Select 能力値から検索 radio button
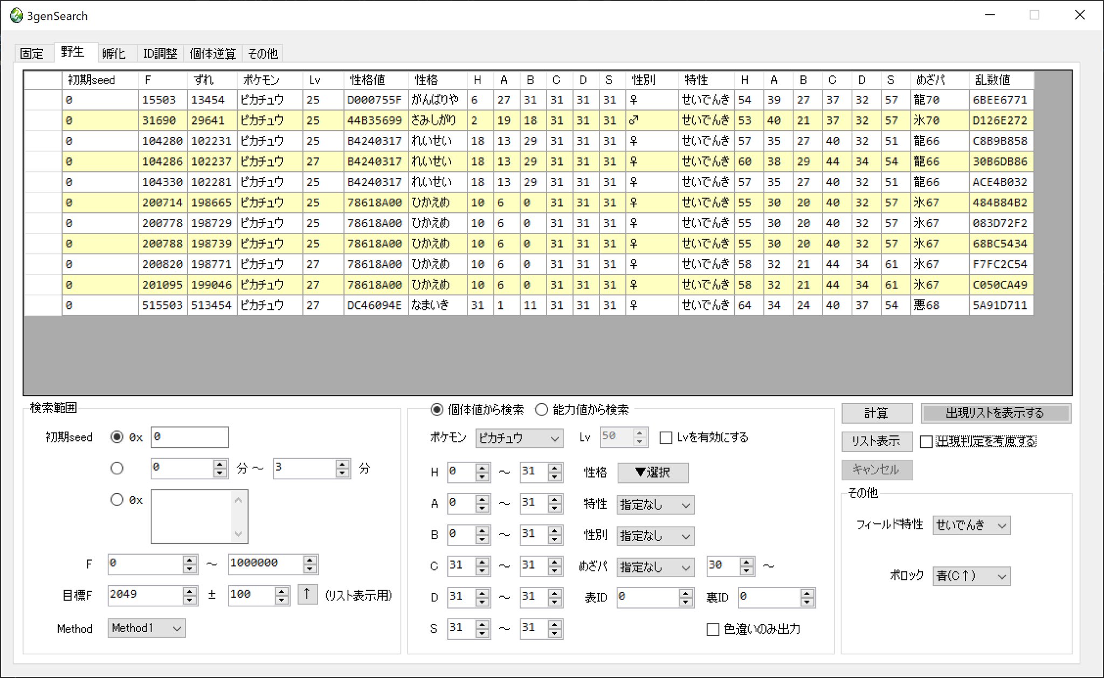Viewport: 1104px width, 678px height. coord(542,410)
